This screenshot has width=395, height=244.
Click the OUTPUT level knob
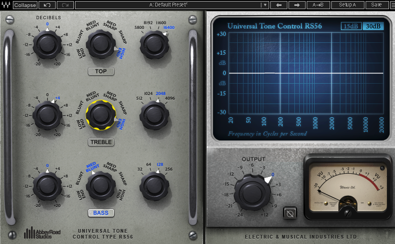tap(253, 193)
